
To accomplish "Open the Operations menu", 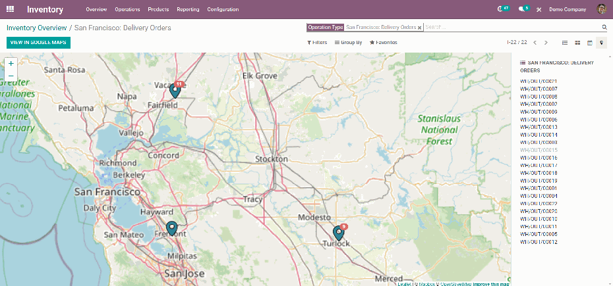I will [x=127, y=10].
